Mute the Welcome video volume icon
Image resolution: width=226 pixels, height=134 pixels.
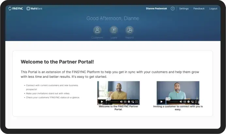(121, 102)
